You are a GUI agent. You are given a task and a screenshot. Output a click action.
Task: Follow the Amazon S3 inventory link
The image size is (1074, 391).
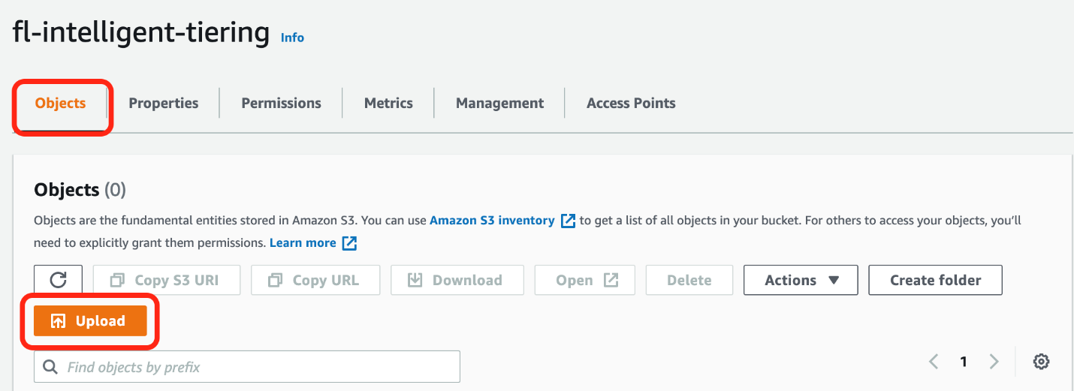coord(492,221)
